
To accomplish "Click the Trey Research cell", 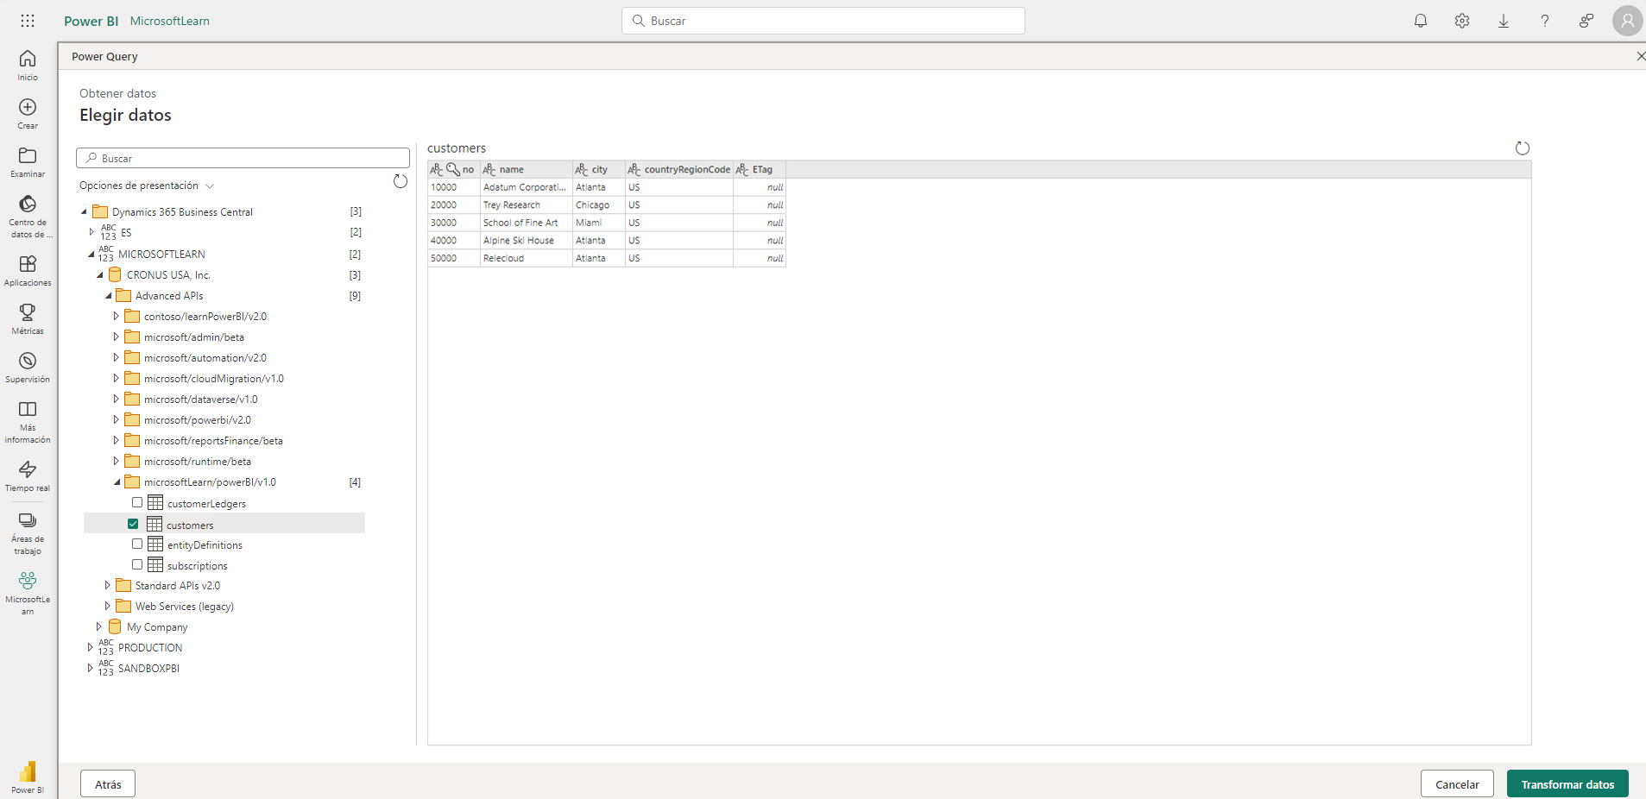I will tap(526, 205).
